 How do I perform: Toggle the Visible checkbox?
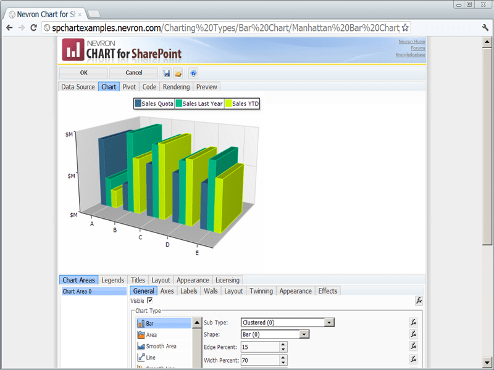pyautogui.click(x=149, y=300)
